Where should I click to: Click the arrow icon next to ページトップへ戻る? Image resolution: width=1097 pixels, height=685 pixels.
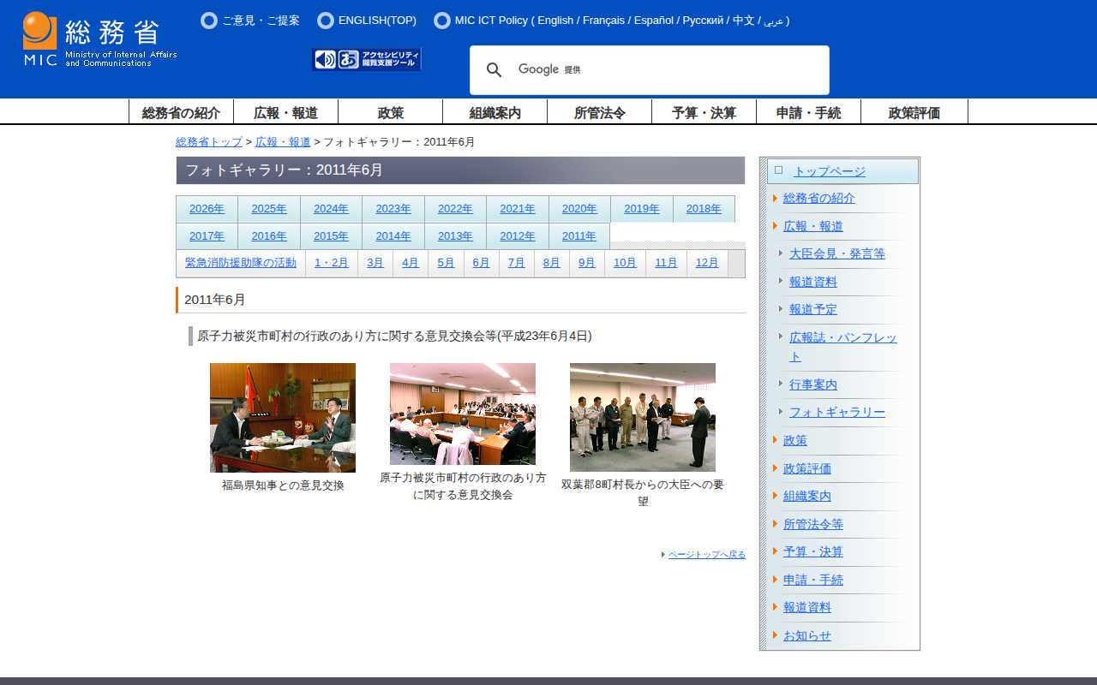click(663, 555)
